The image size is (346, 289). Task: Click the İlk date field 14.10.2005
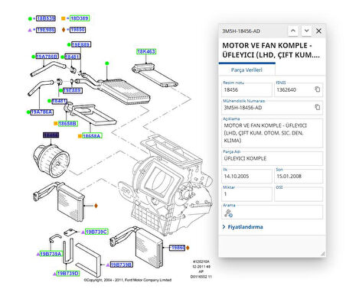246,176
